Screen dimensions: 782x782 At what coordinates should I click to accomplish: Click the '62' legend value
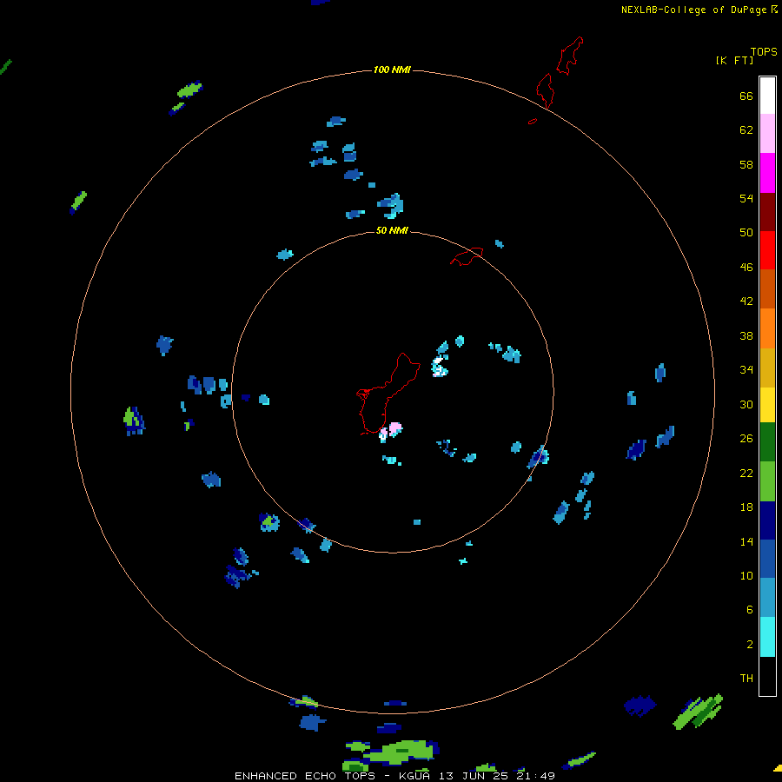(x=746, y=130)
